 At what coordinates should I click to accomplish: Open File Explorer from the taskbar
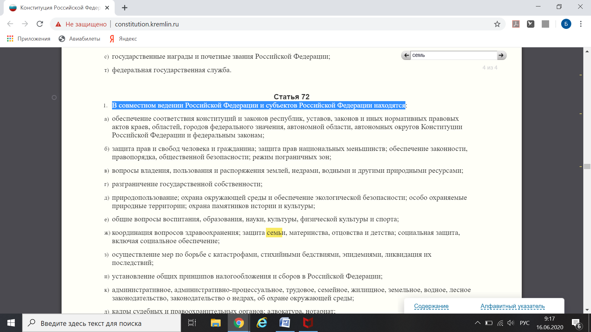[215, 323]
